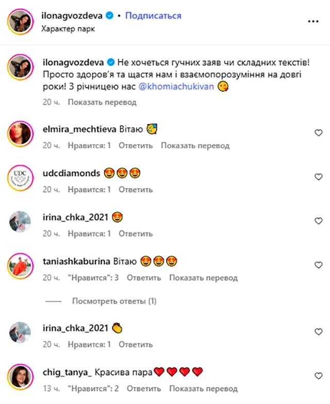Image resolution: width=330 pixels, height=404 pixels.
Task: Like udcdiamonds' comment with the heart
Action: (319, 177)
